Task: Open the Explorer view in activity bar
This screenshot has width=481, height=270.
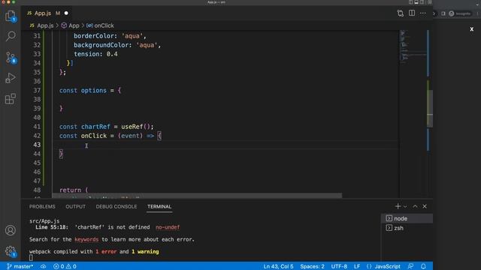Action: coord(11,16)
